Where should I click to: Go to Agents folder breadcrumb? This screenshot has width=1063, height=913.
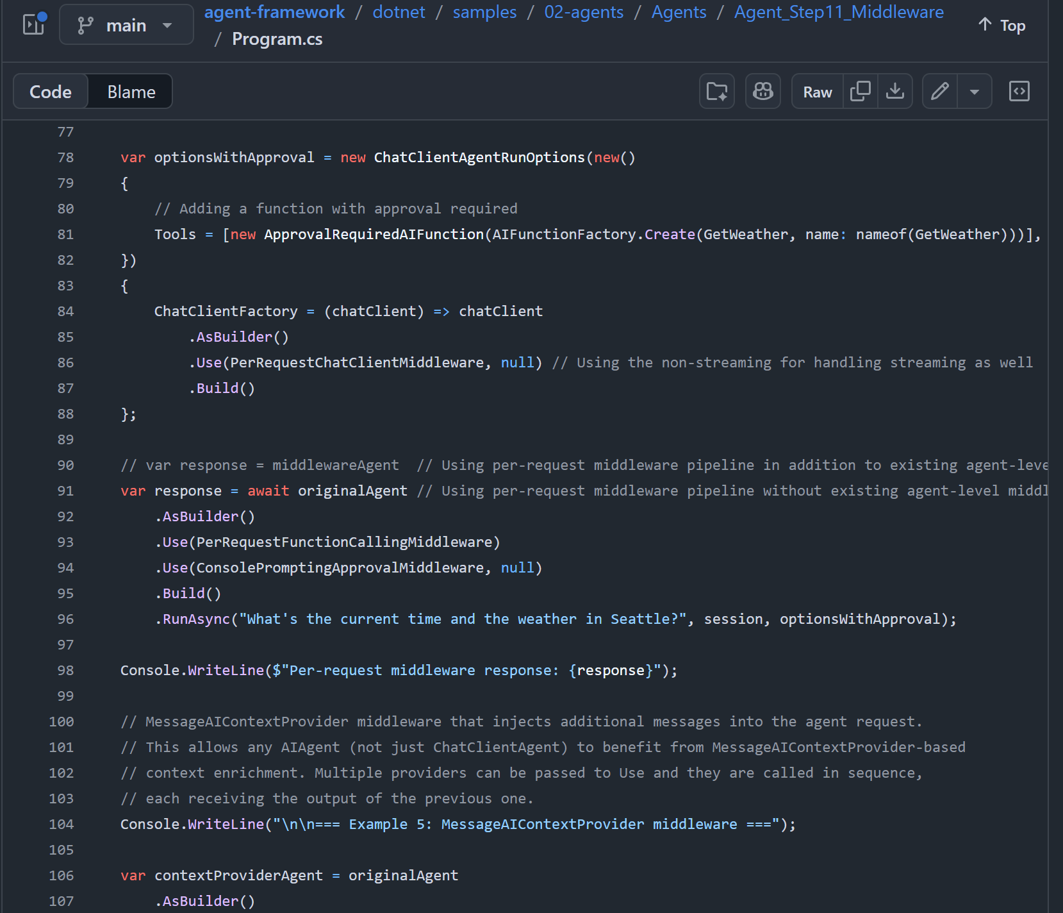pos(679,12)
